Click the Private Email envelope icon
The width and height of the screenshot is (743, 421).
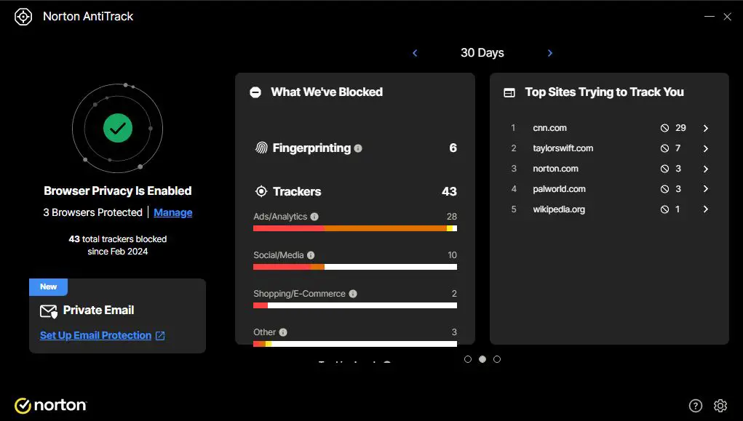[48, 310]
